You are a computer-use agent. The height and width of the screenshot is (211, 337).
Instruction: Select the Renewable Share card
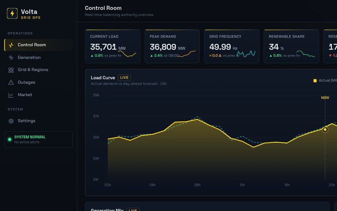(x=291, y=46)
